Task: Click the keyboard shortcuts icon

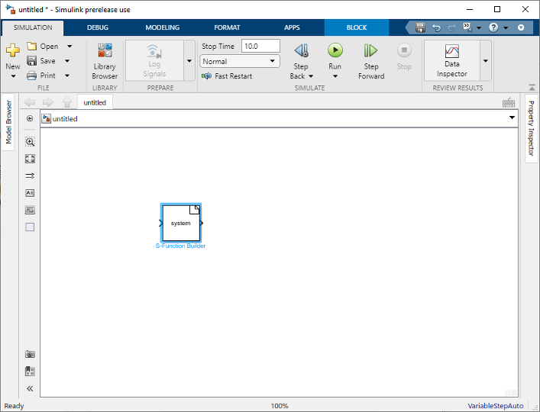Action: pos(509,102)
